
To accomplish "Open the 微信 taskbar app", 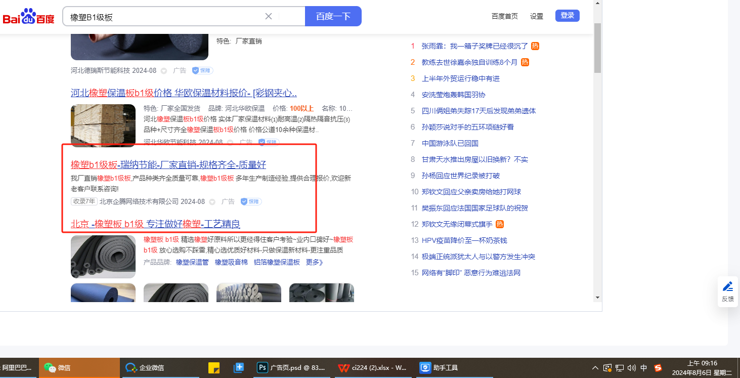I will (x=79, y=368).
